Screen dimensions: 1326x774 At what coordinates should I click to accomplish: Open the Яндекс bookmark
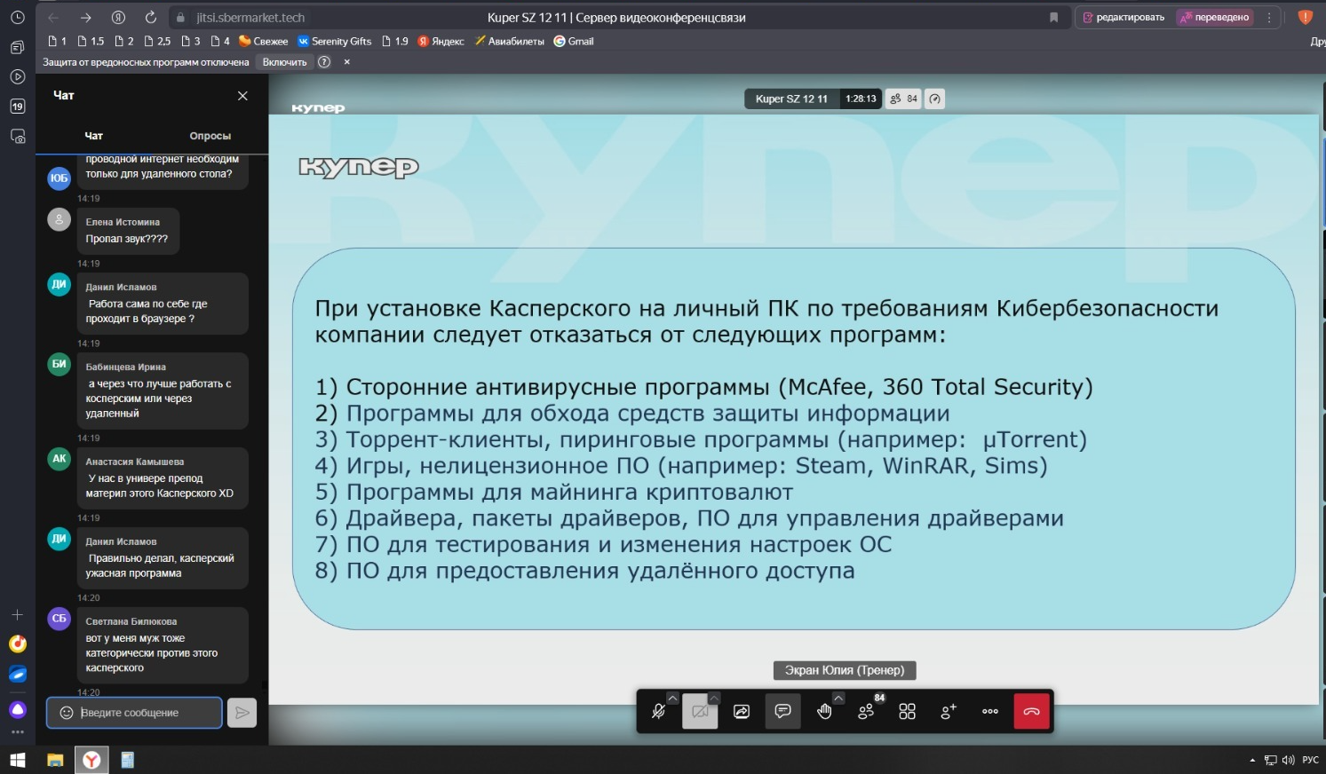(441, 41)
